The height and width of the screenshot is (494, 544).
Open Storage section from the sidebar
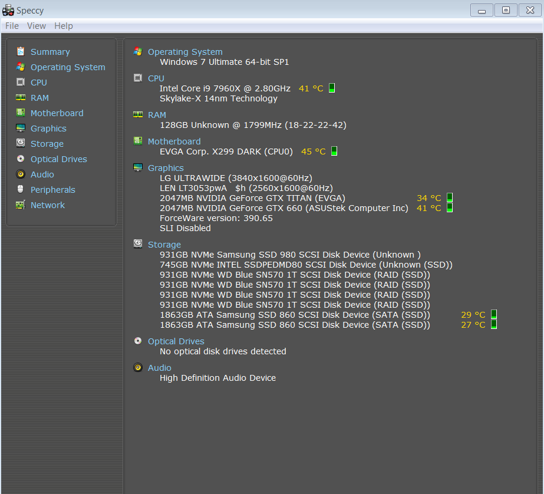[47, 144]
